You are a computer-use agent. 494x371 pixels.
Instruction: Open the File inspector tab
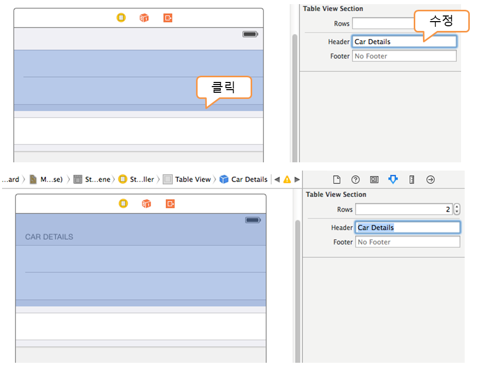point(337,179)
